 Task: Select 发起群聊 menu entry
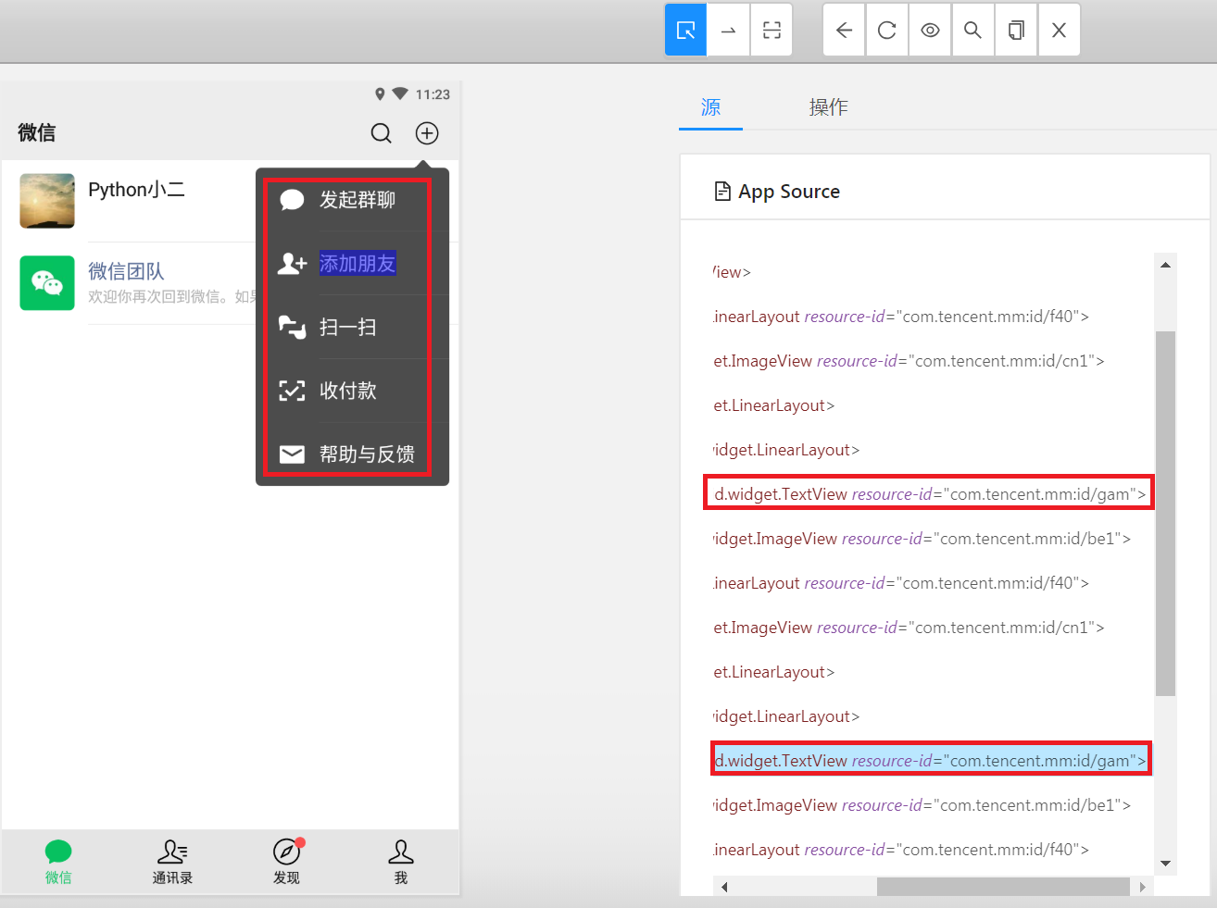358,200
